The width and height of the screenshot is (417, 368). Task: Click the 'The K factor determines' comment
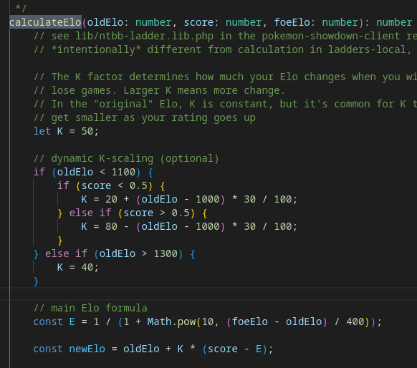[x=225, y=77]
